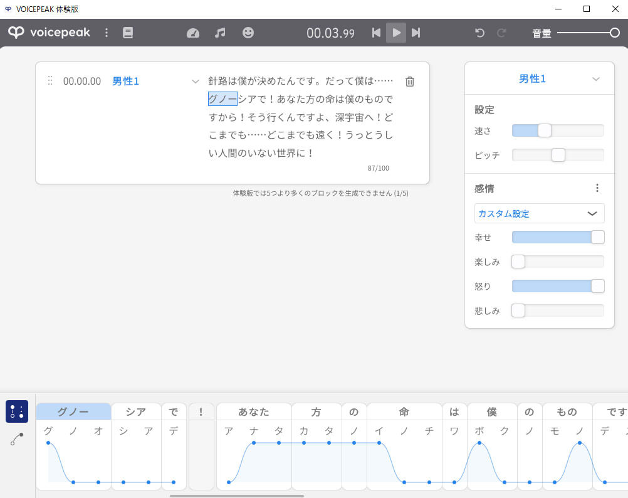
Task: Click accent point above ボ mora
Action: click(479, 443)
